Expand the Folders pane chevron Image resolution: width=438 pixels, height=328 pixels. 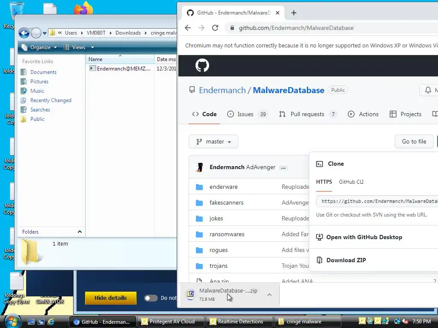click(80, 232)
